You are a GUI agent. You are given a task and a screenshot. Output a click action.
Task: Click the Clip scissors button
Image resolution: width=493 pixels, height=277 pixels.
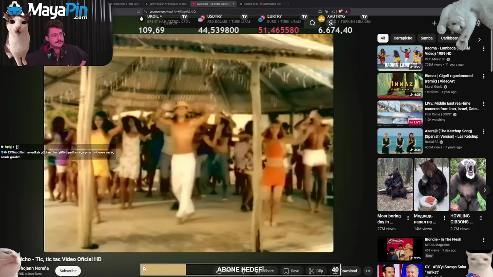316,271
